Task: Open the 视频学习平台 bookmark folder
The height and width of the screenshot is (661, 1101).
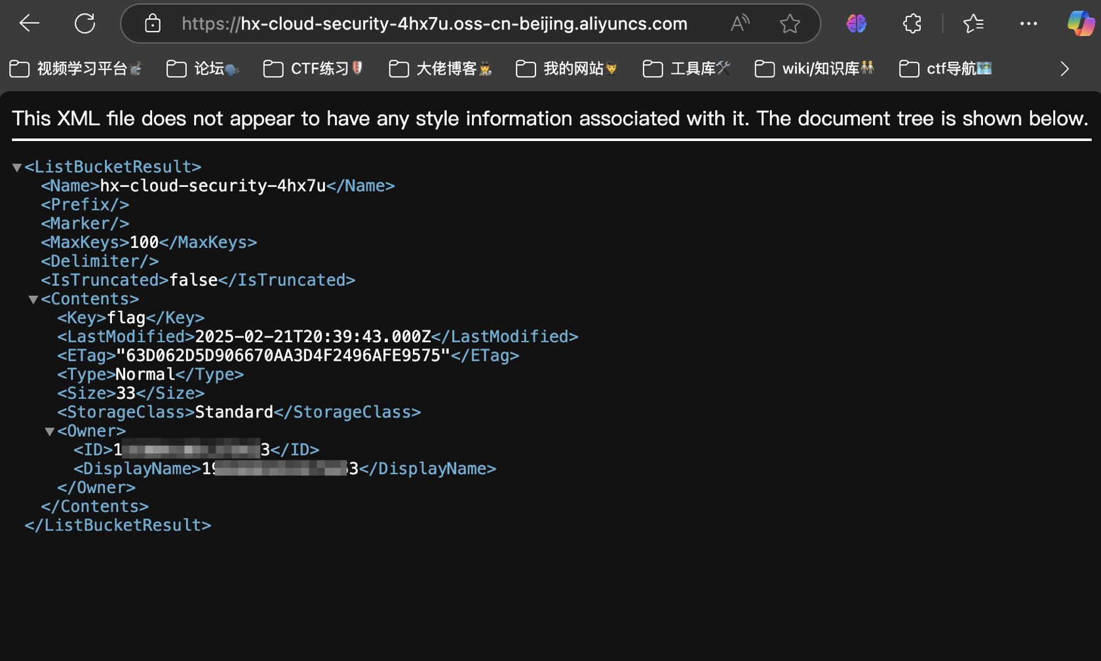Action: pos(76,69)
